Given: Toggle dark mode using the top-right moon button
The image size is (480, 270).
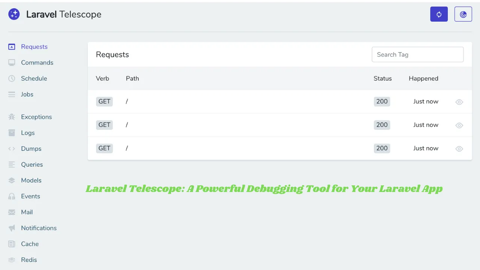Looking at the screenshot, I should point(463,14).
